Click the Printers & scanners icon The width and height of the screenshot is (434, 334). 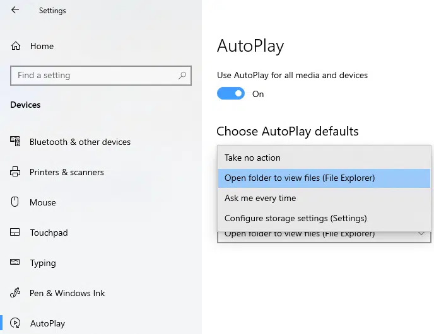click(16, 172)
